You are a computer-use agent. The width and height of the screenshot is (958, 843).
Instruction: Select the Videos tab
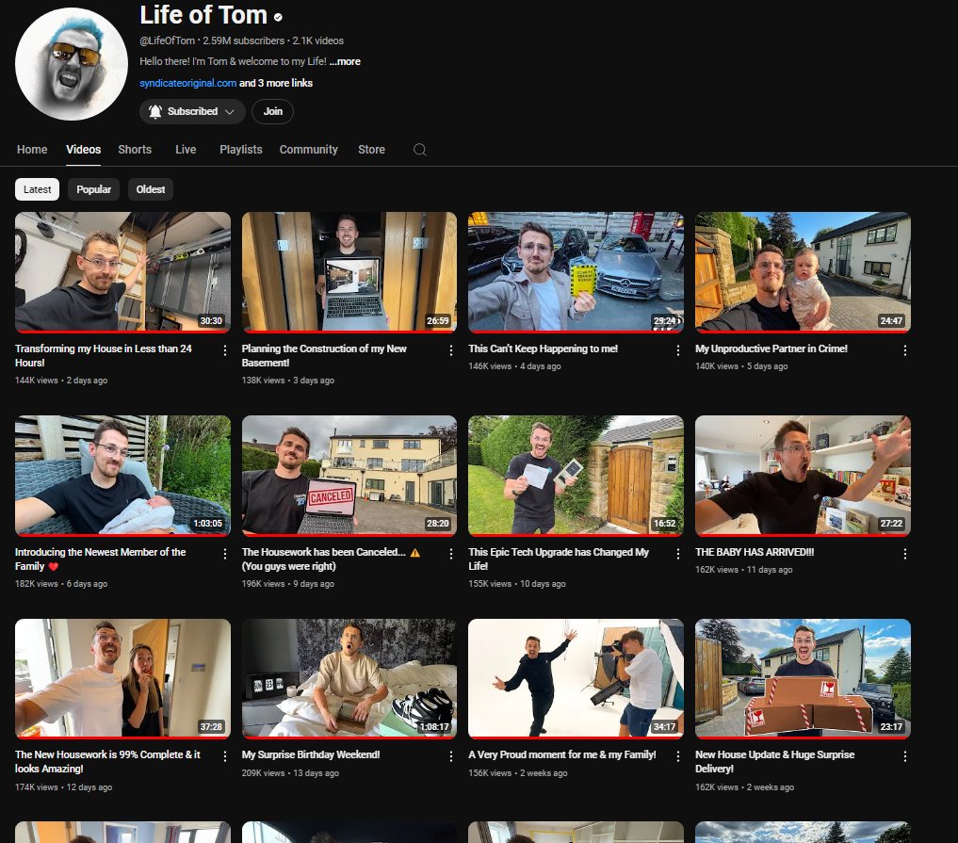point(84,150)
